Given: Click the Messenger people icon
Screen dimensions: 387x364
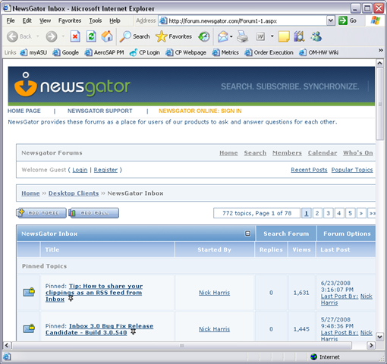Looking at the screenshot, I should click(316, 36).
